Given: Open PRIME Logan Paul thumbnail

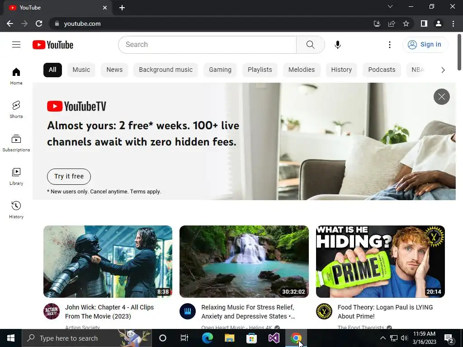Looking at the screenshot, I should pyautogui.click(x=380, y=262).
